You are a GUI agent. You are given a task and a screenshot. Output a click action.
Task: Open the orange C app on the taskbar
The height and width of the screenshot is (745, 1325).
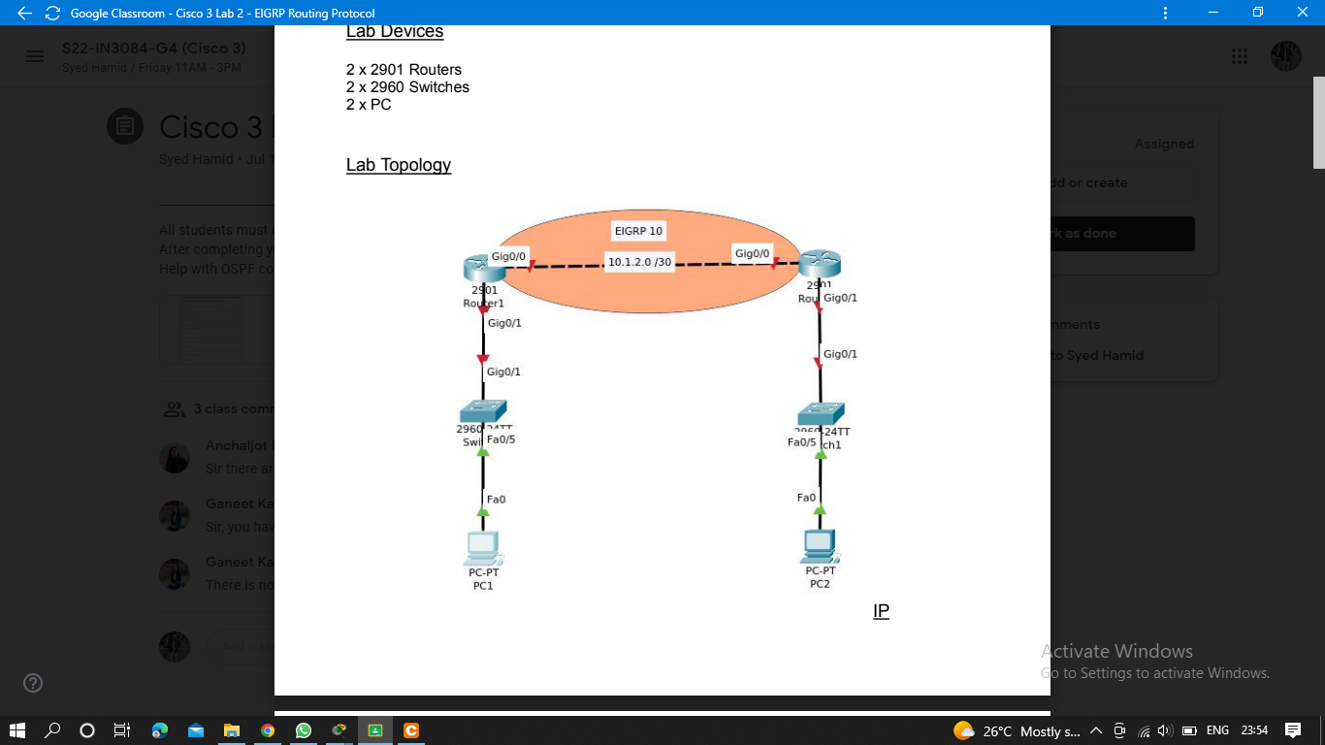coord(411,729)
